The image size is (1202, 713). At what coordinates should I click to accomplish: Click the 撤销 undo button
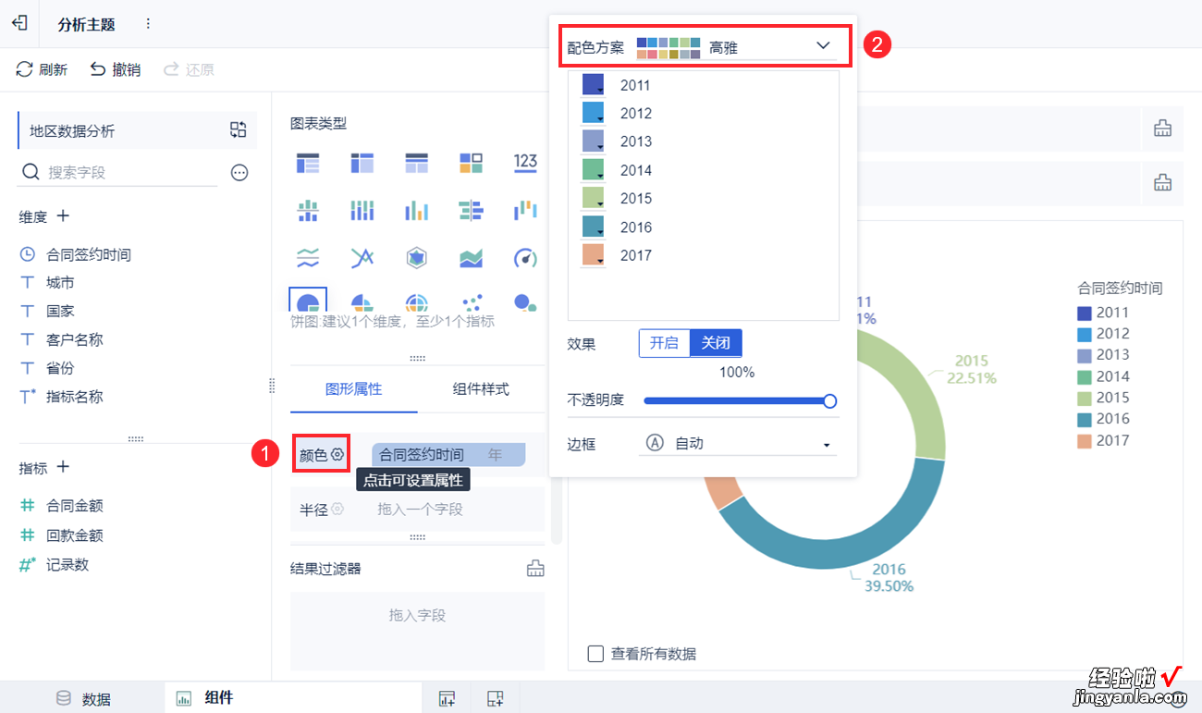[x=116, y=69]
